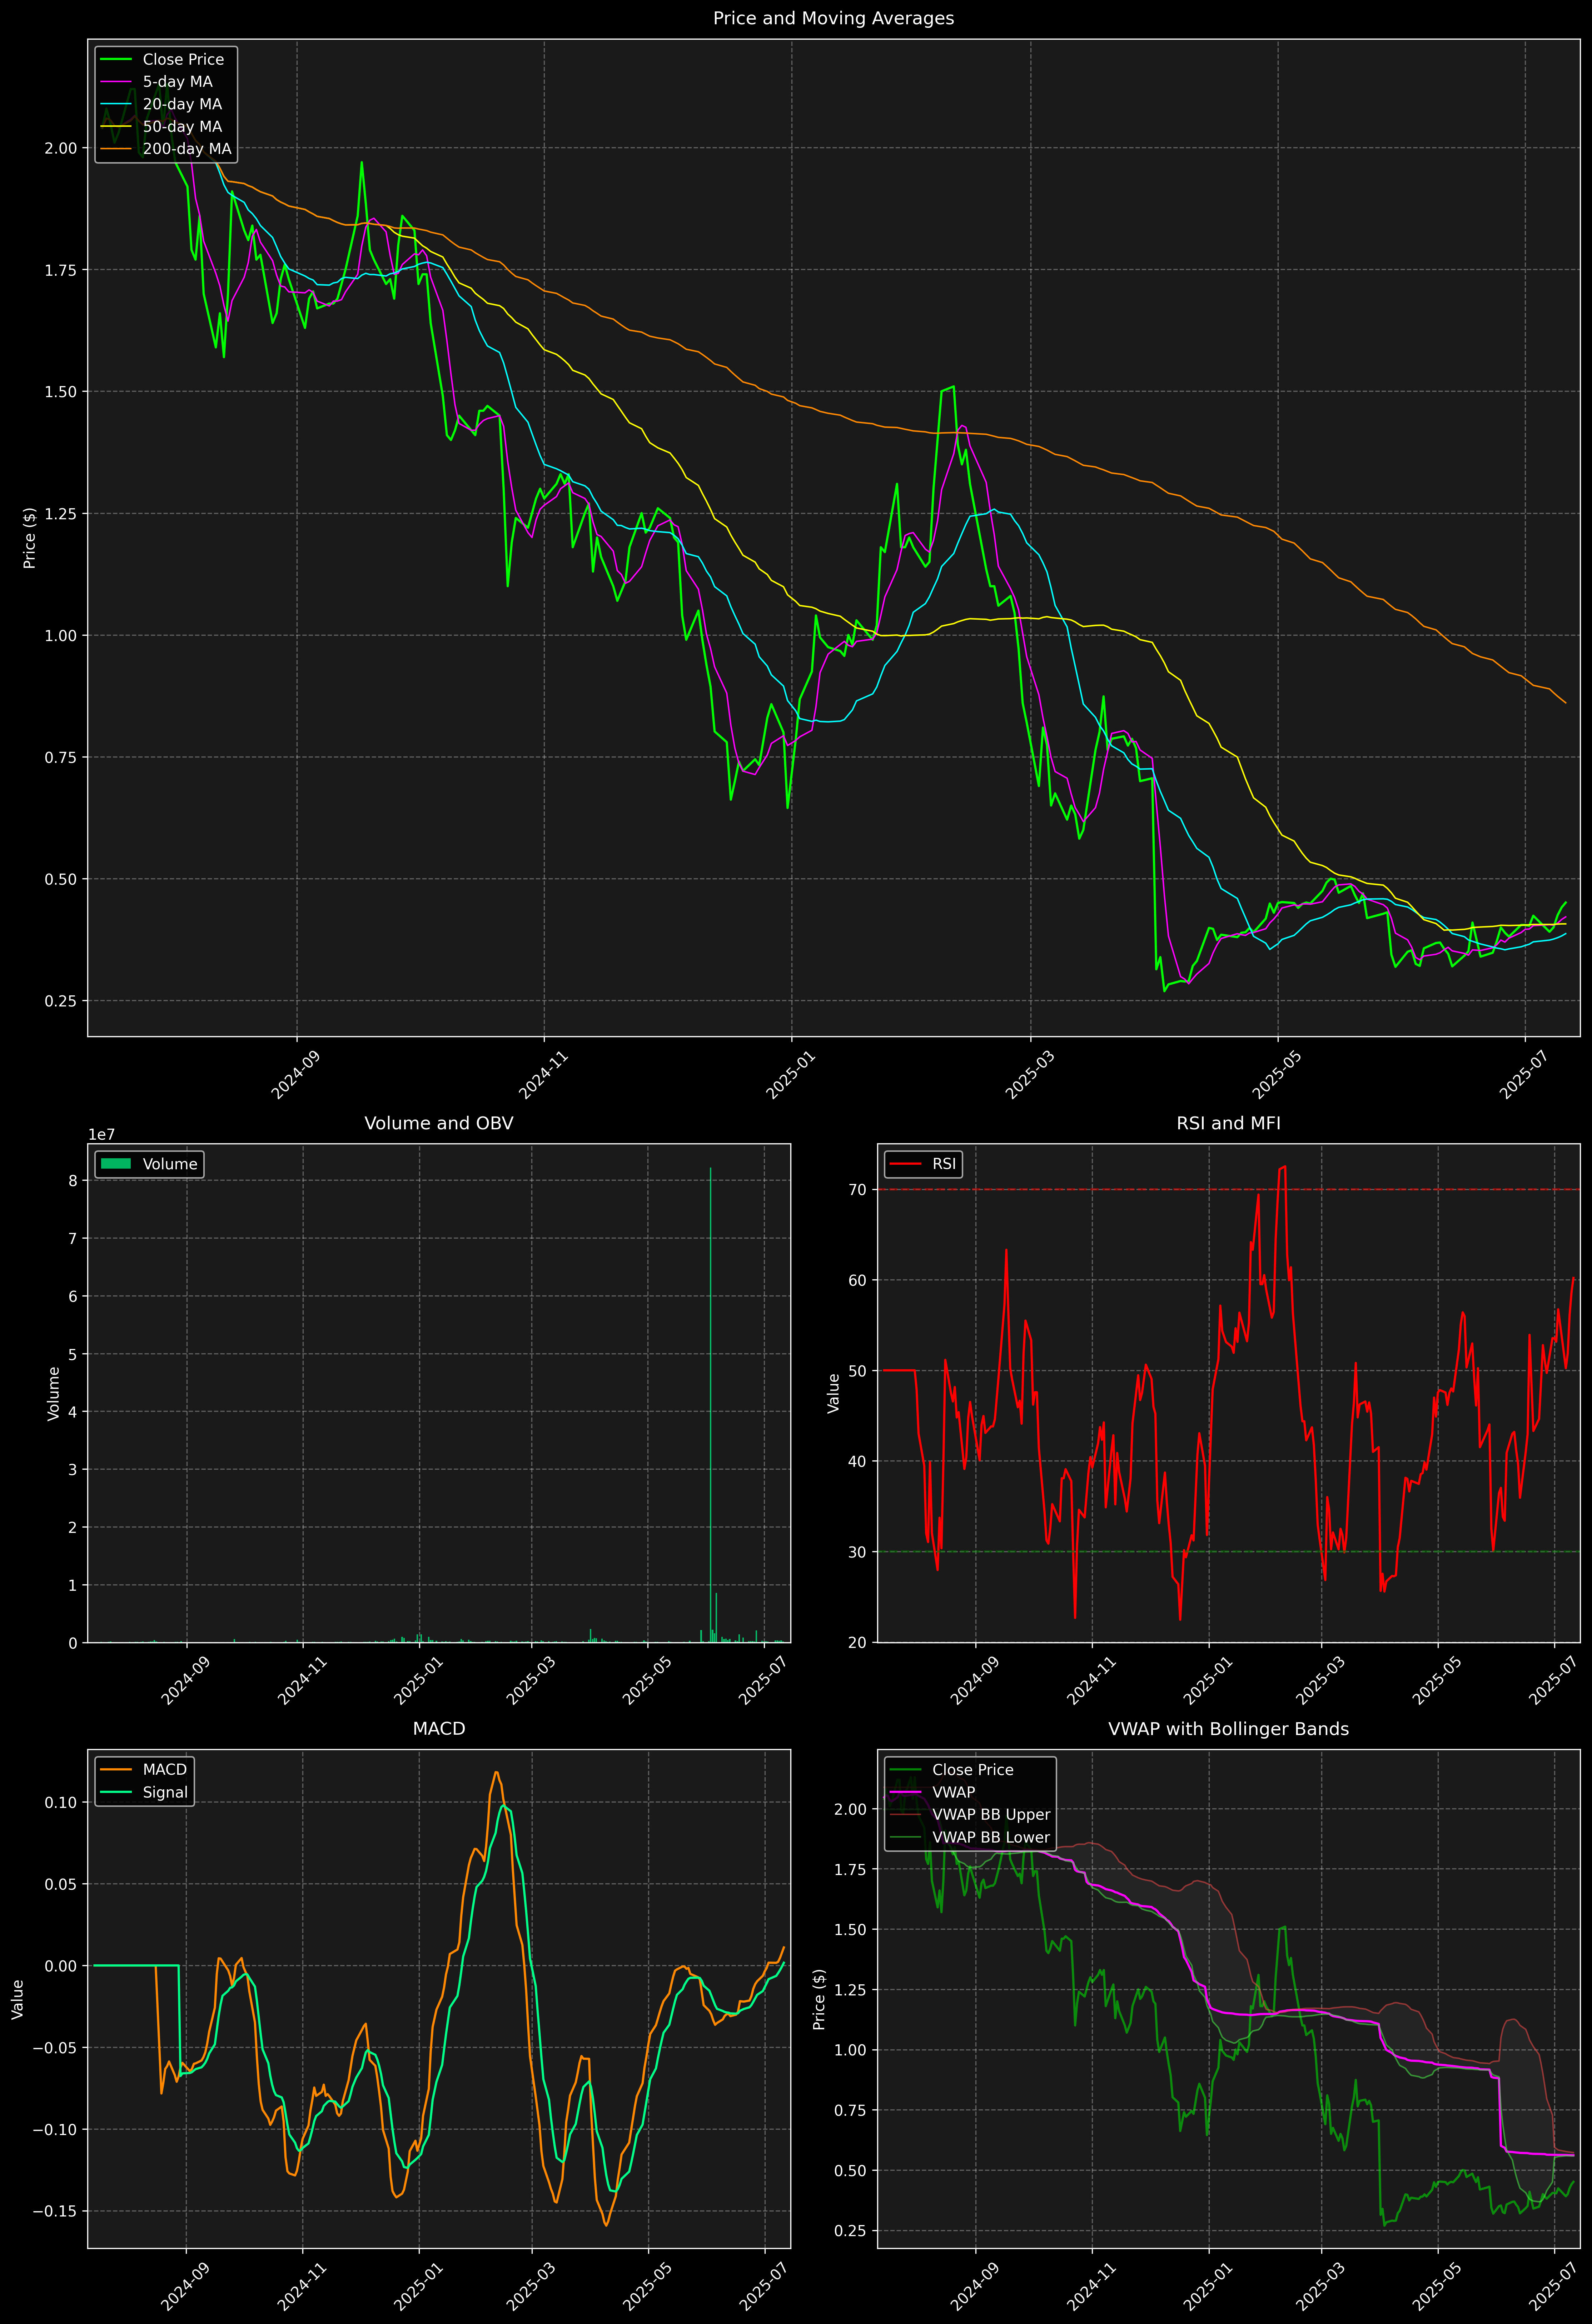Click the '−0.15' tick on MACD chart y-axis
The image size is (1592, 2324).
tap(55, 2211)
